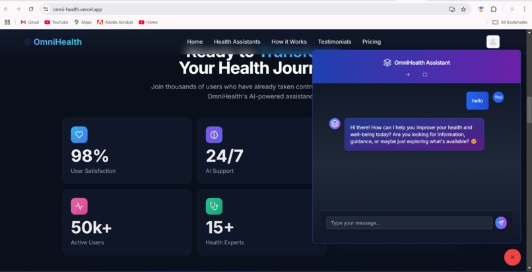Click the 50k+ statistic

[91, 228]
